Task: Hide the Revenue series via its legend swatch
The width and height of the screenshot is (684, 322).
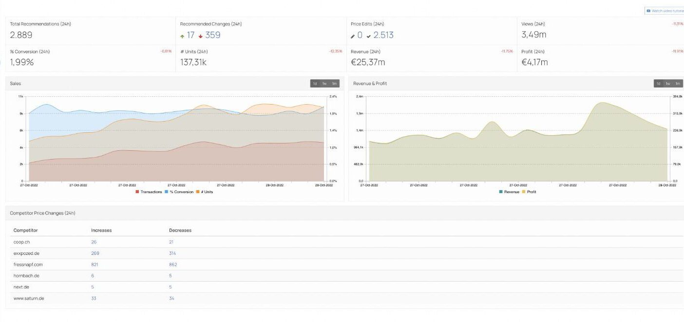Action: click(501, 192)
